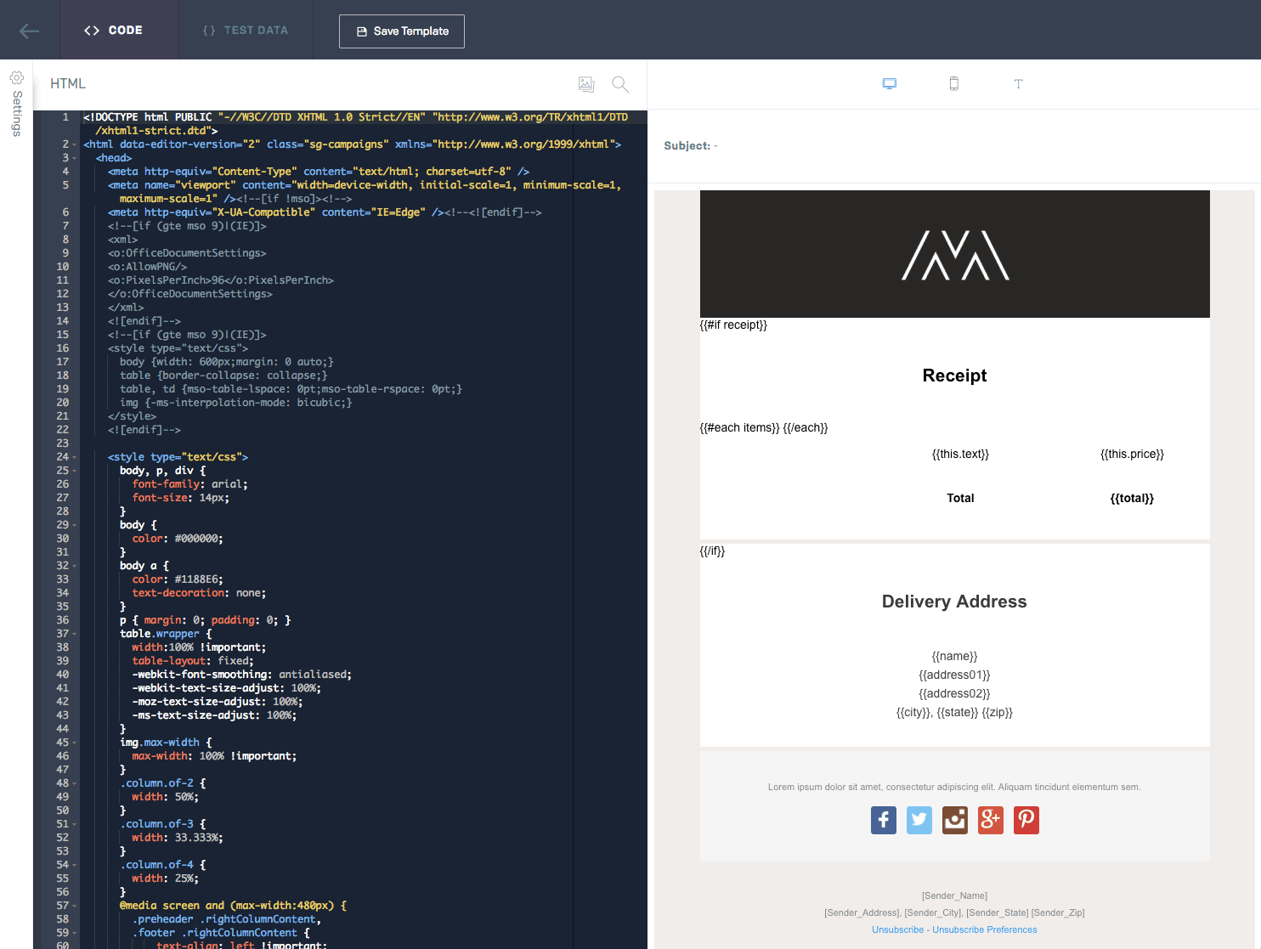The width and height of the screenshot is (1261, 949).
Task: Click the {{address01}} placeholder
Action: click(x=954, y=675)
